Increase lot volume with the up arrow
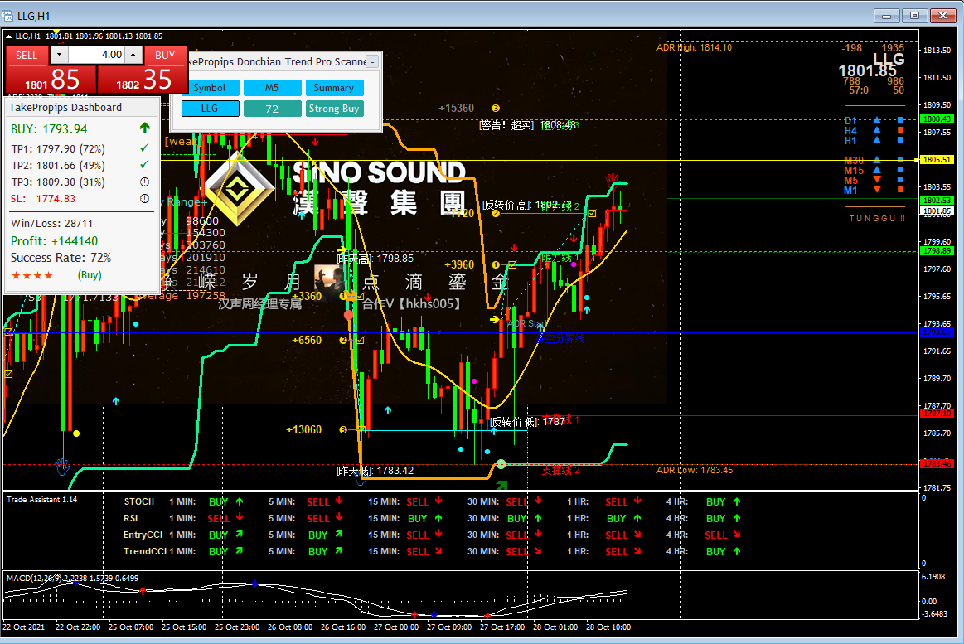The width and height of the screenshot is (964, 644). (133, 55)
